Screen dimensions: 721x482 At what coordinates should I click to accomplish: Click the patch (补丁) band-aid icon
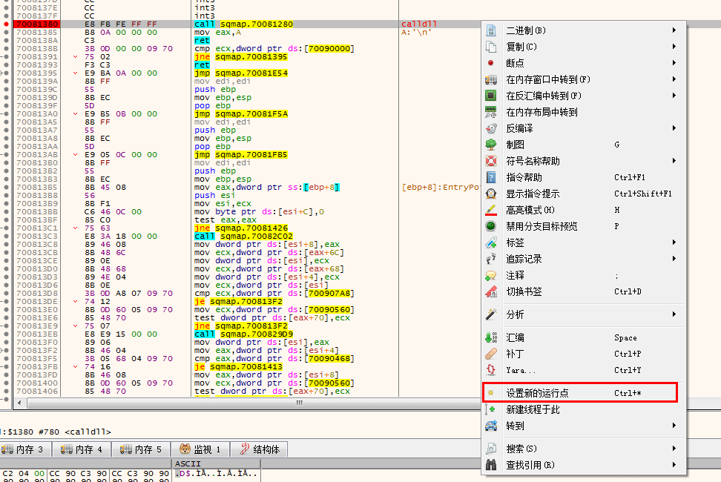pyautogui.click(x=490, y=354)
